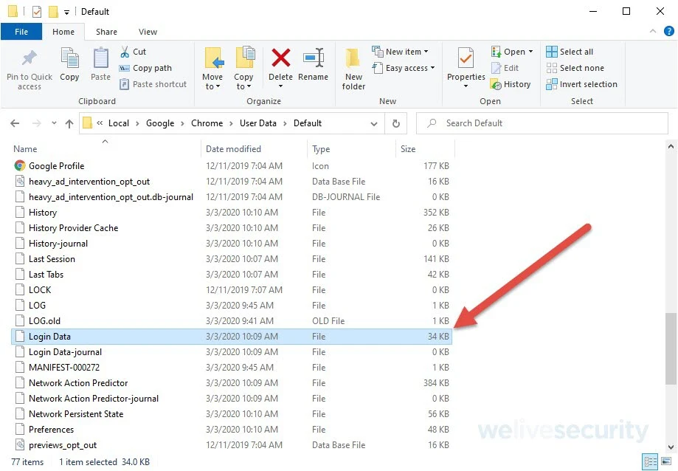Viewport: 678px width, 471px height.
Task: Go up one folder level
Action: 69,123
